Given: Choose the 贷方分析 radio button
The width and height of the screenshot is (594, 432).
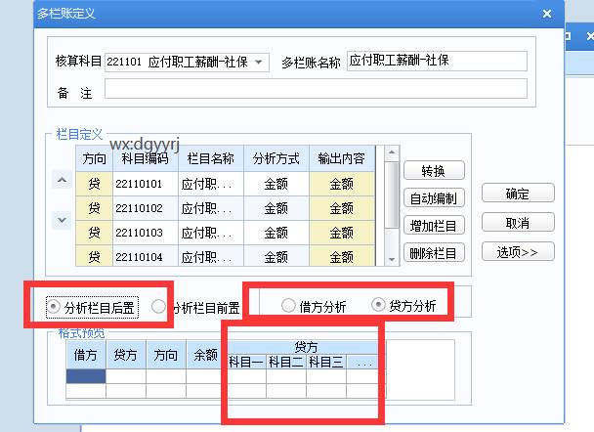Looking at the screenshot, I should point(379,306).
